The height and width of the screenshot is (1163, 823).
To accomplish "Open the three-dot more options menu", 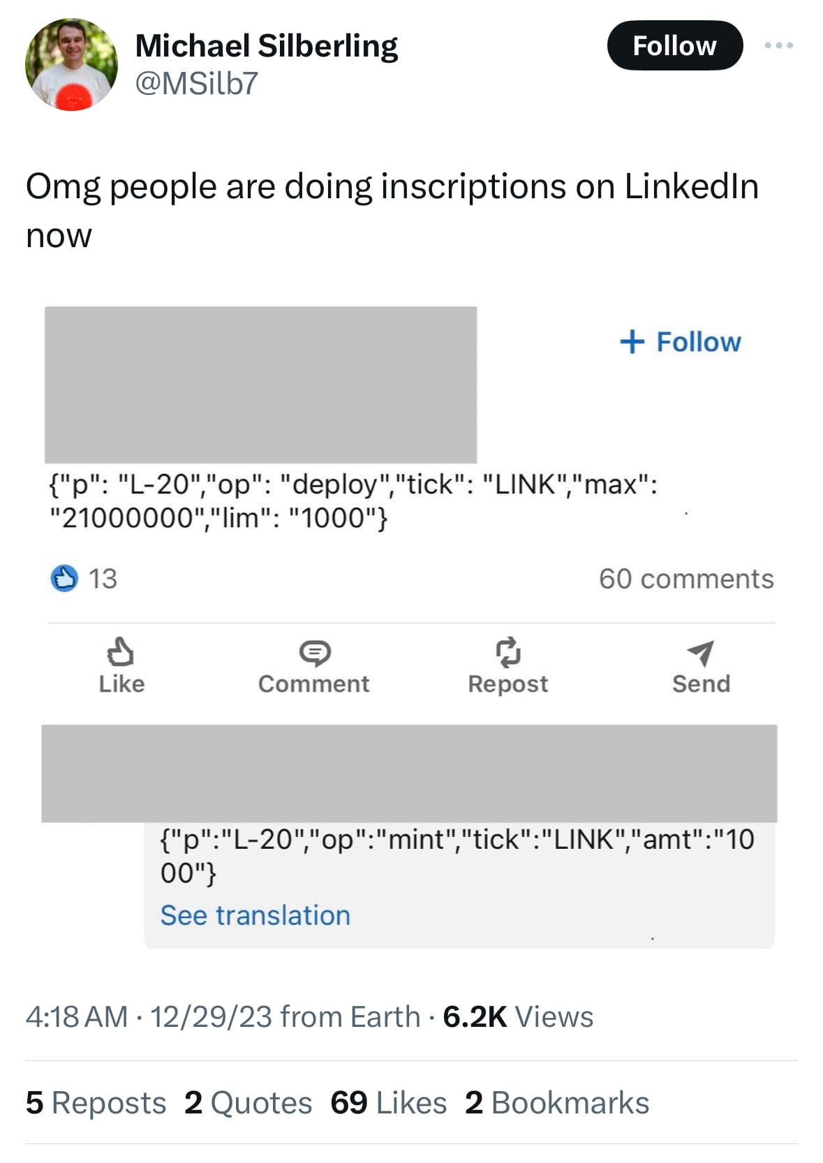I will tap(778, 45).
